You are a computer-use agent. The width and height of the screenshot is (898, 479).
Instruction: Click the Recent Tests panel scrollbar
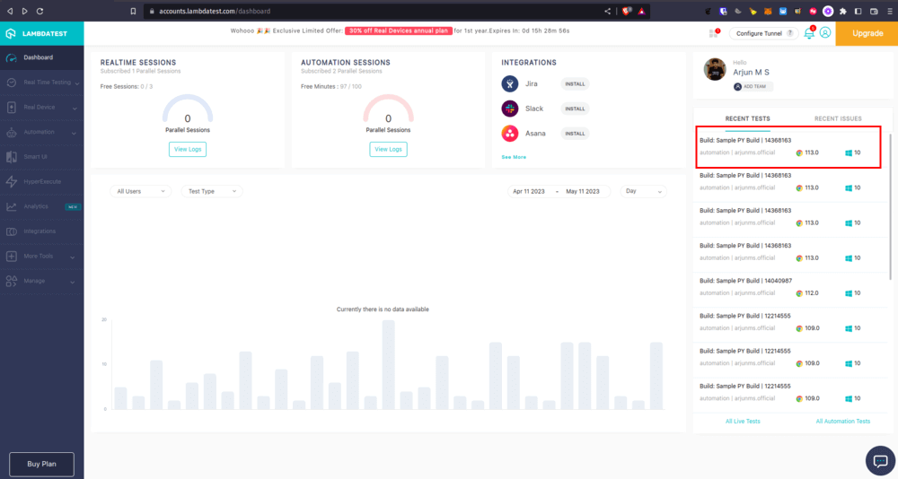click(891, 206)
